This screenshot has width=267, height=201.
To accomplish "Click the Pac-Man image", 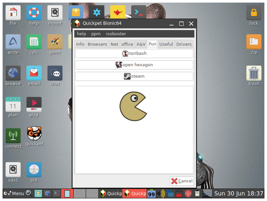I will tap(133, 106).
